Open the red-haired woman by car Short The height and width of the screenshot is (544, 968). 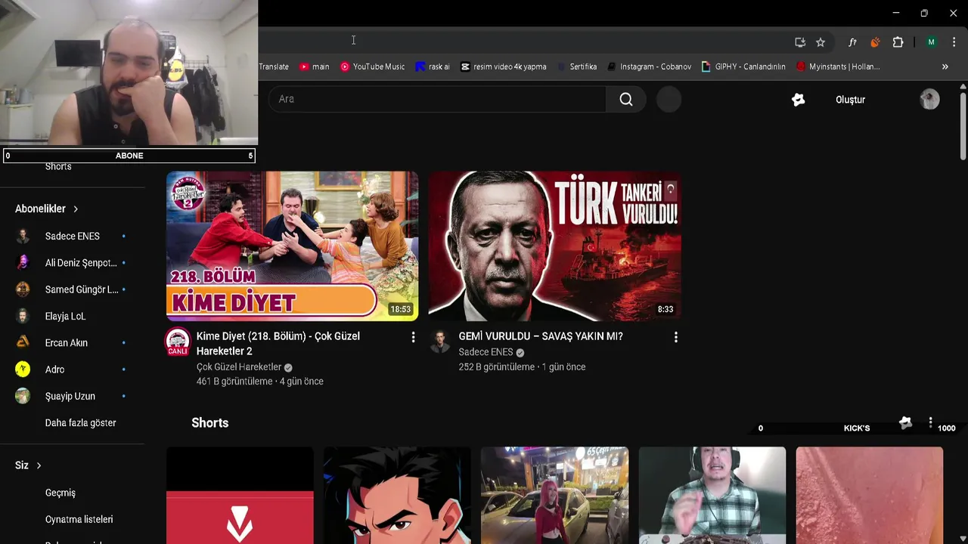click(x=554, y=496)
